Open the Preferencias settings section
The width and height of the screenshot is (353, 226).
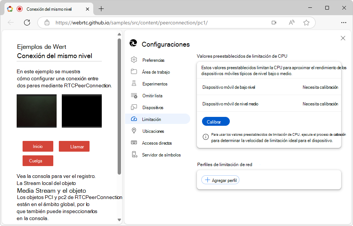152,60
